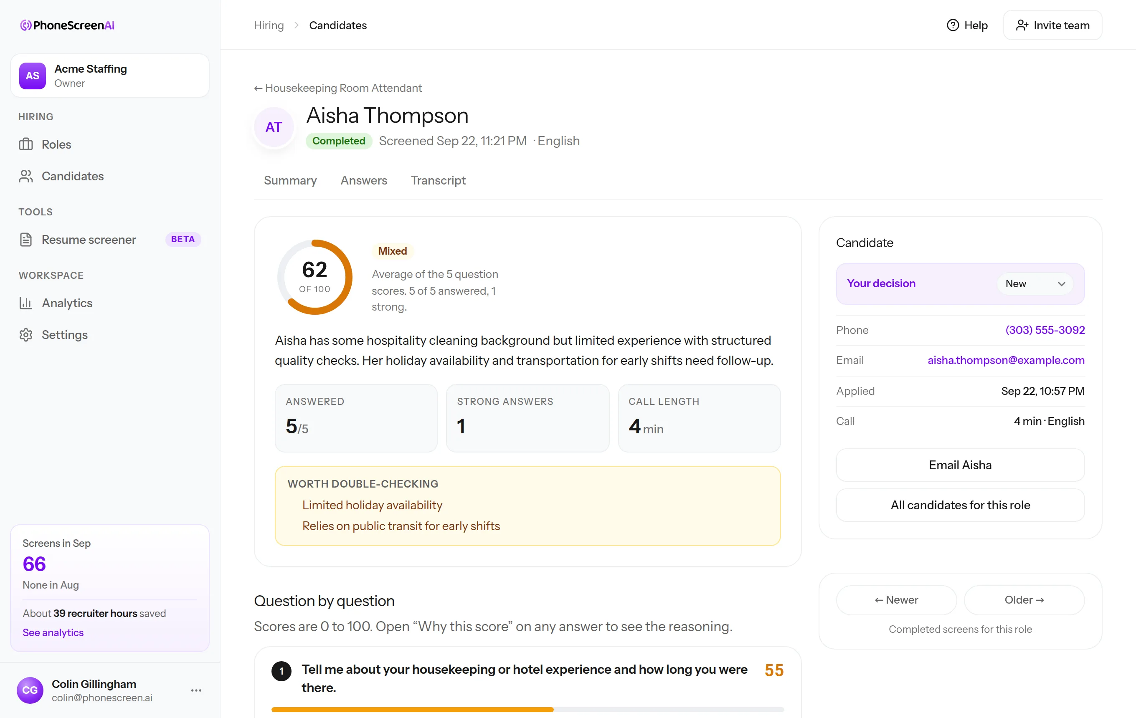Click the AT candidate avatar

[x=274, y=127]
